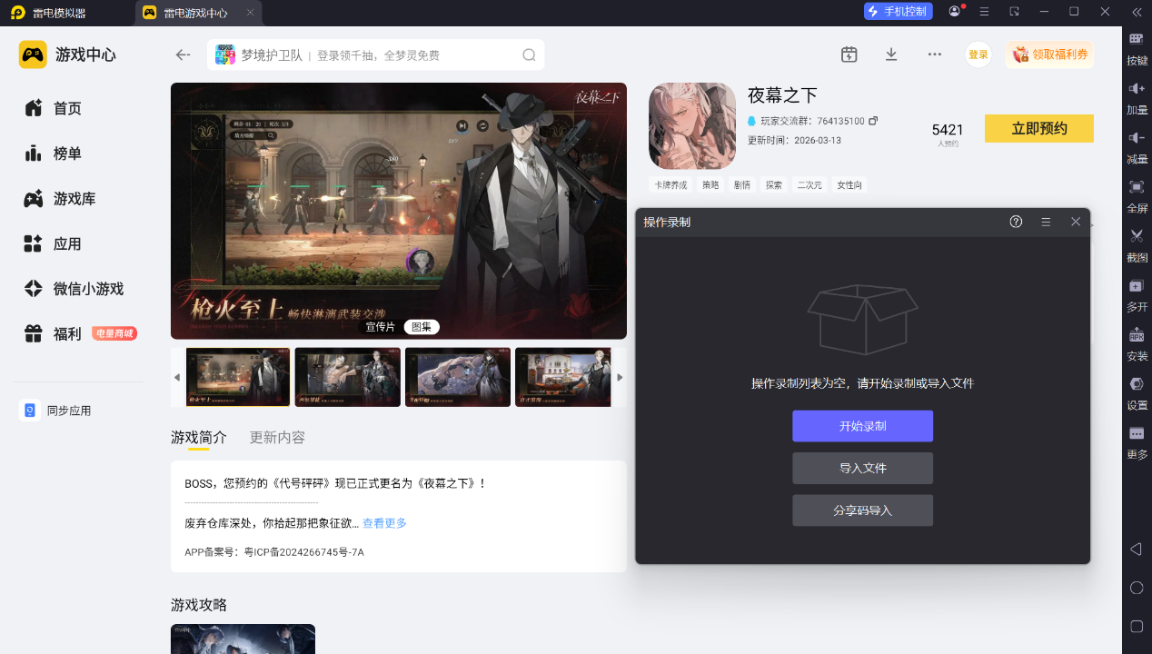Collapse right sidebar with double chevron

[1137, 11]
